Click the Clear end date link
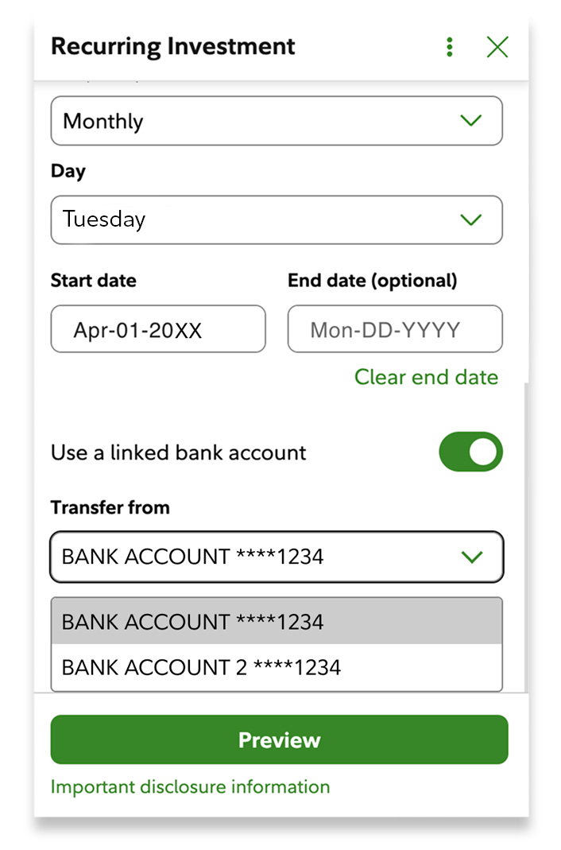 pyautogui.click(x=426, y=377)
